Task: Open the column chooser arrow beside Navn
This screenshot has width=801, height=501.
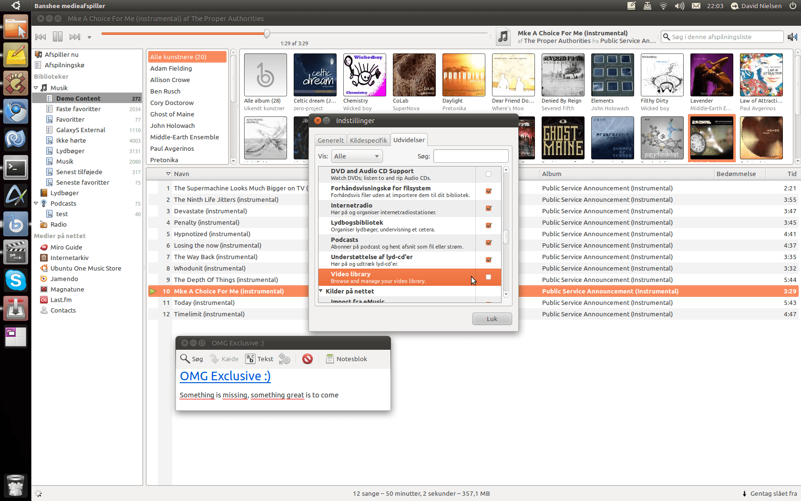Action: [168, 174]
